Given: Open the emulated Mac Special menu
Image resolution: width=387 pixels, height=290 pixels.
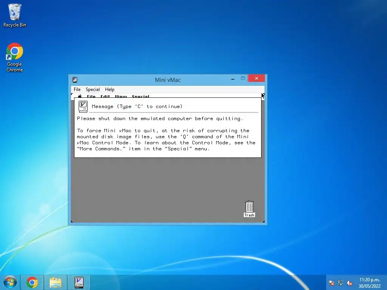Looking at the screenshot, I should (141, 96).
